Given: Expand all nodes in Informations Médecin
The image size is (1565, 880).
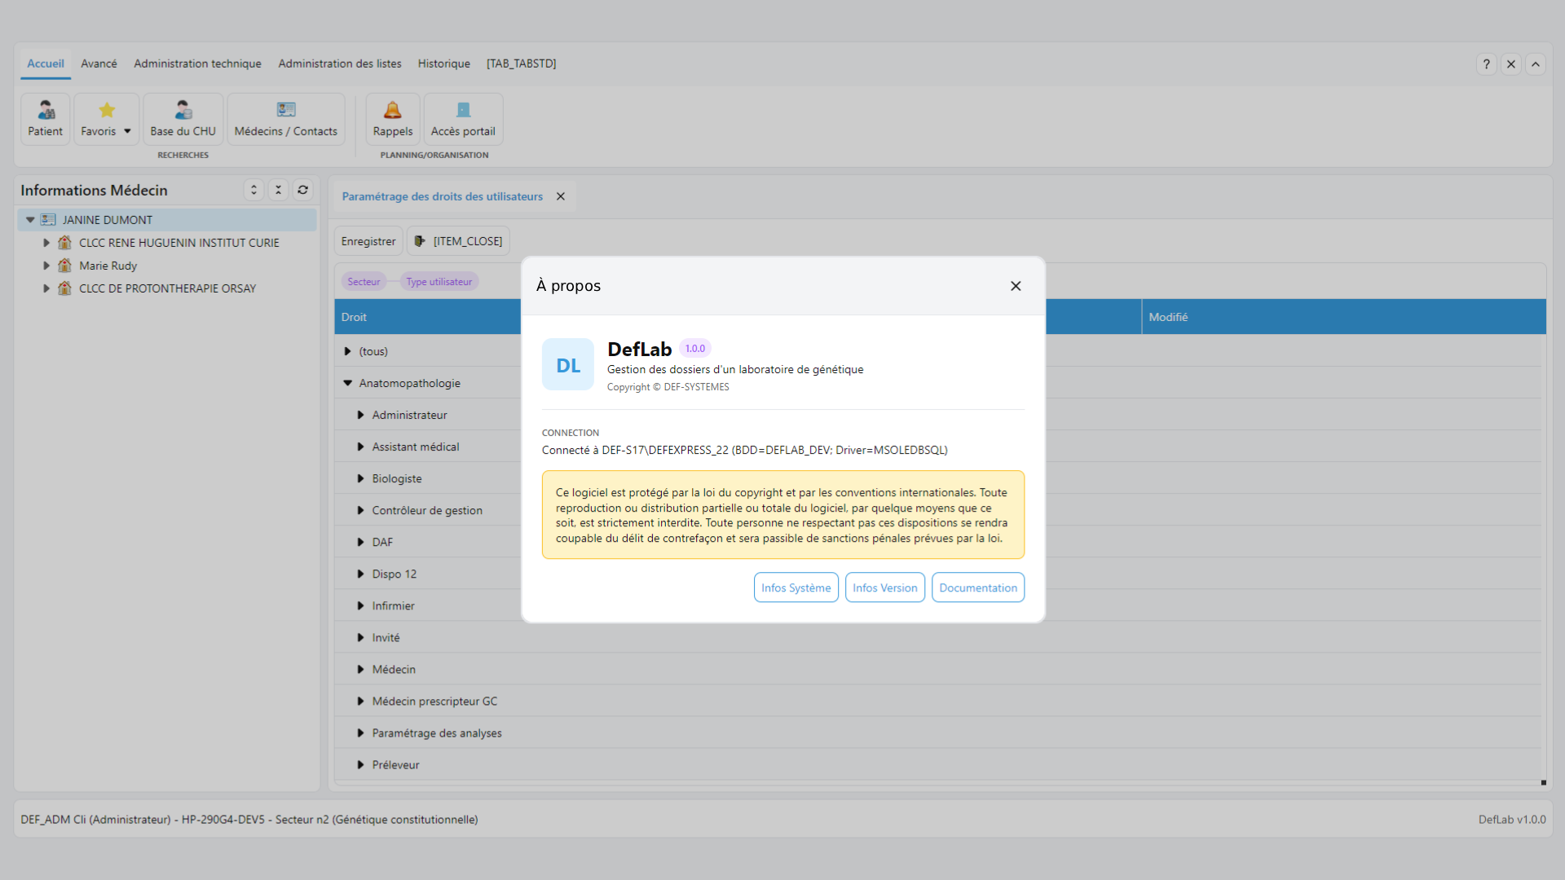Looking at the screenshot, I should 253,190.
